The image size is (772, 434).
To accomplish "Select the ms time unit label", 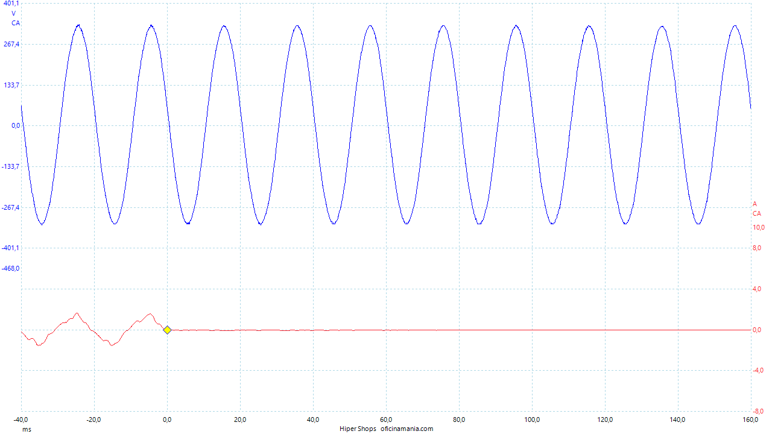I will point(27,429).
